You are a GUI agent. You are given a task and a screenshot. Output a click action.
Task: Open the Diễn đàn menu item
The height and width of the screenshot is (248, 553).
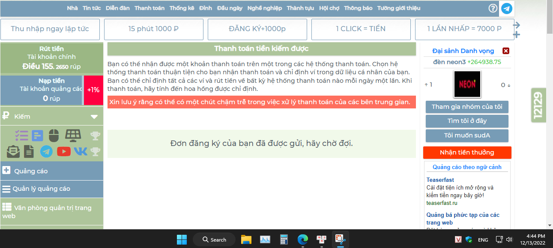[x=118, y=8]
